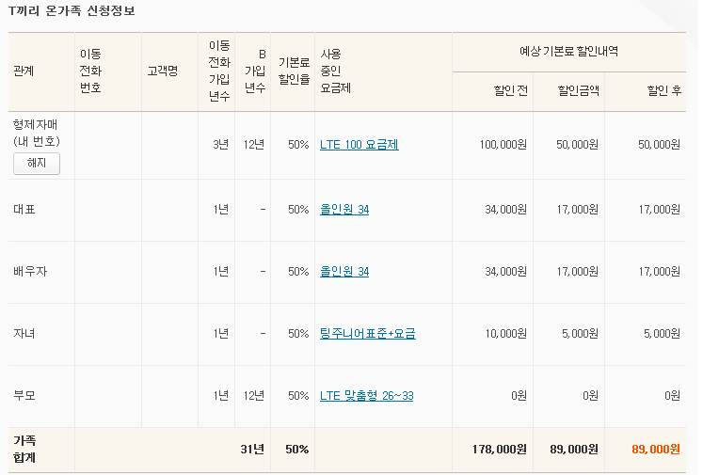Select orange 89,000원 total after discount
This screenshot has width=703, height=475.
click(x=656, y=449)
